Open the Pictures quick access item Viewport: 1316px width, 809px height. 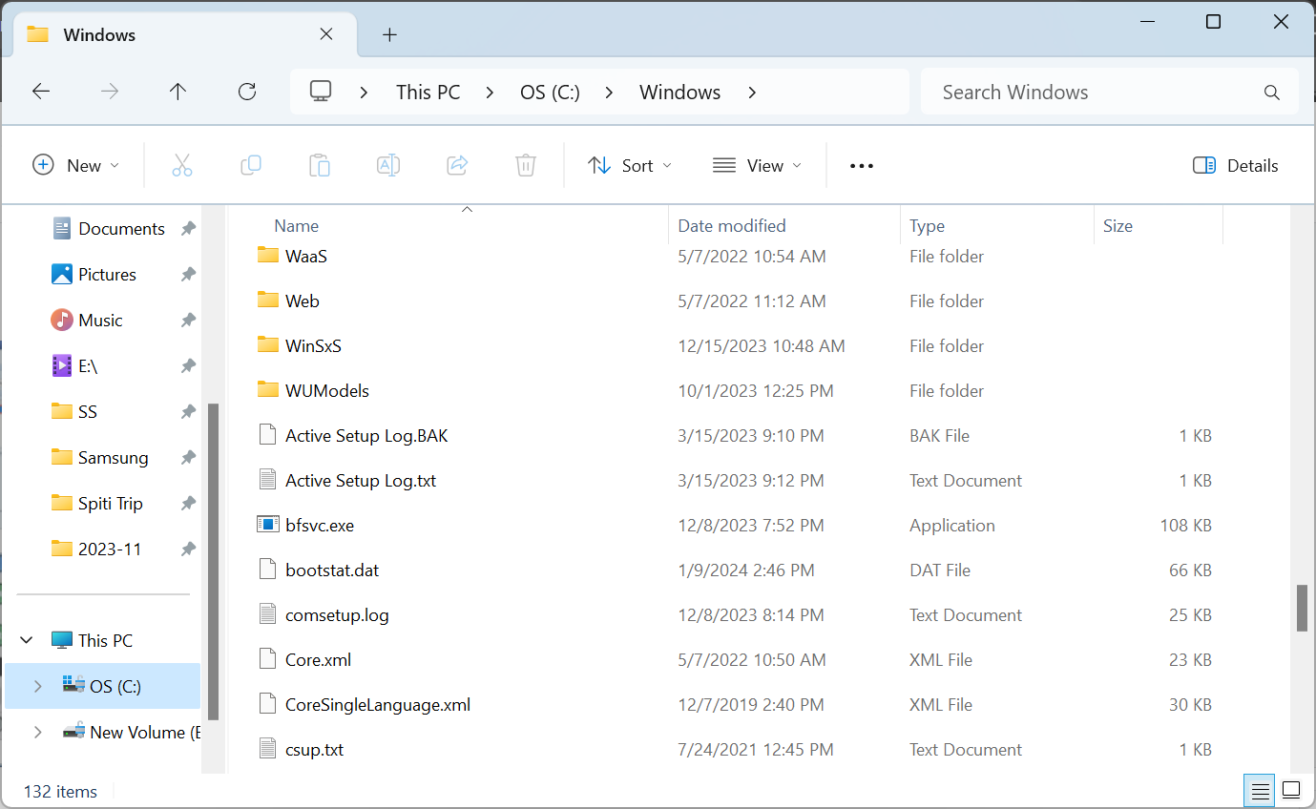coord(107,275)
